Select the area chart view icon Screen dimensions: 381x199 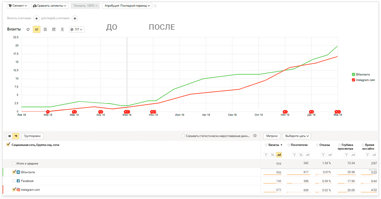(x=45, y=29)
